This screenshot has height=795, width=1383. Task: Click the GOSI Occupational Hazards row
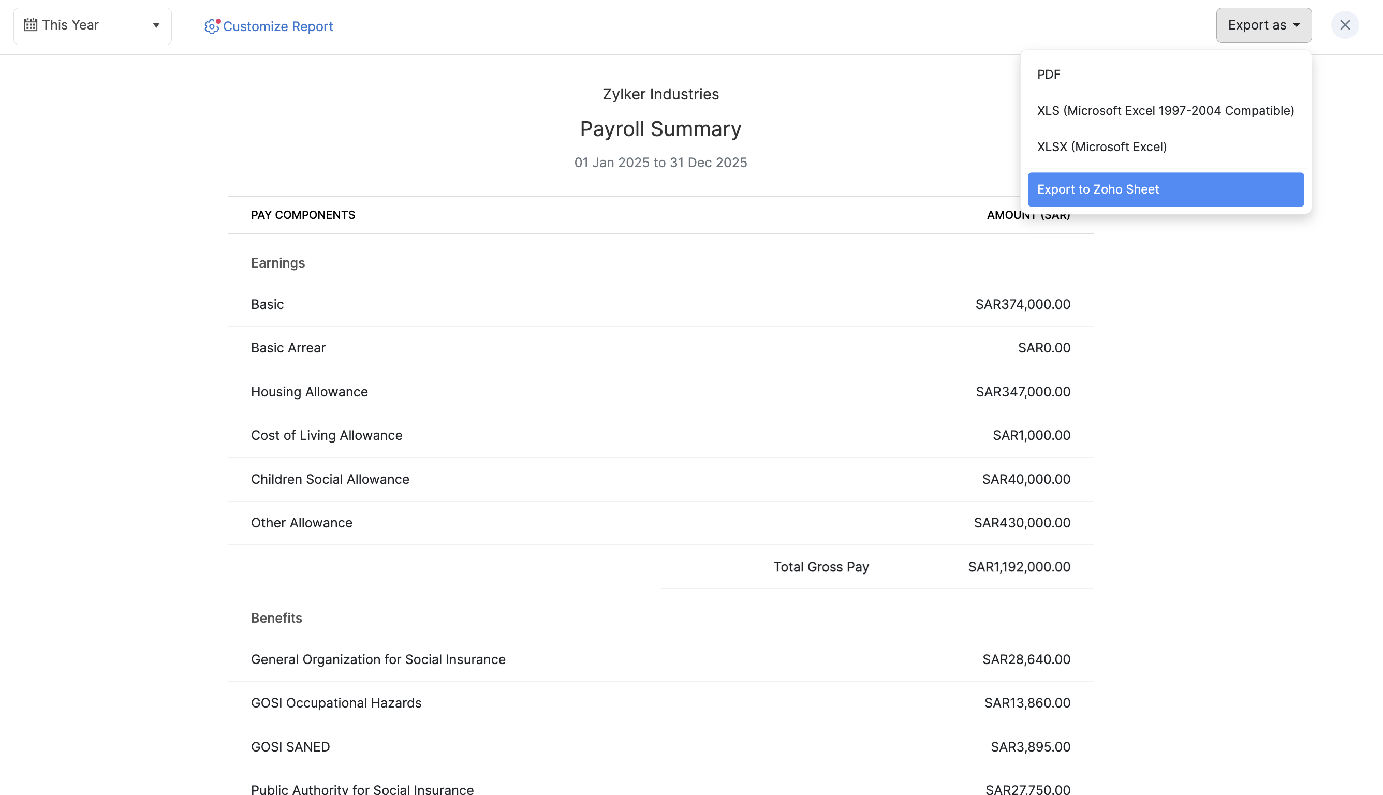click(x=336, y=703)
